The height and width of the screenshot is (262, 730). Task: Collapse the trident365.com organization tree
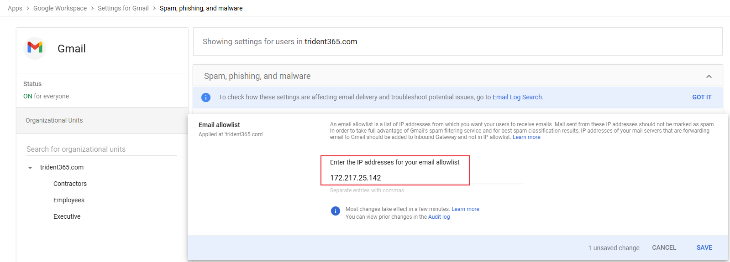pyautogui.click(x=30, y=168)
